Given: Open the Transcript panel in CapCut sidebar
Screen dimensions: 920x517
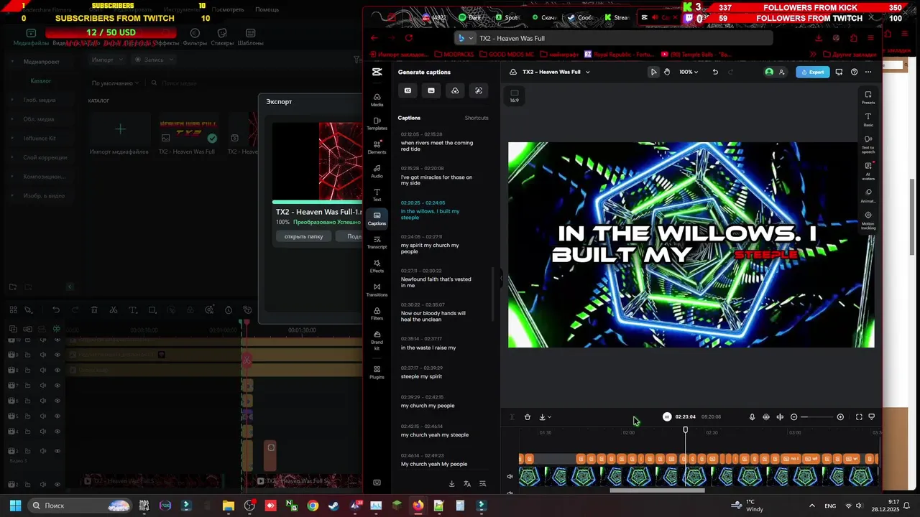Looking at the screenshot, I should (x=377, y=242).
